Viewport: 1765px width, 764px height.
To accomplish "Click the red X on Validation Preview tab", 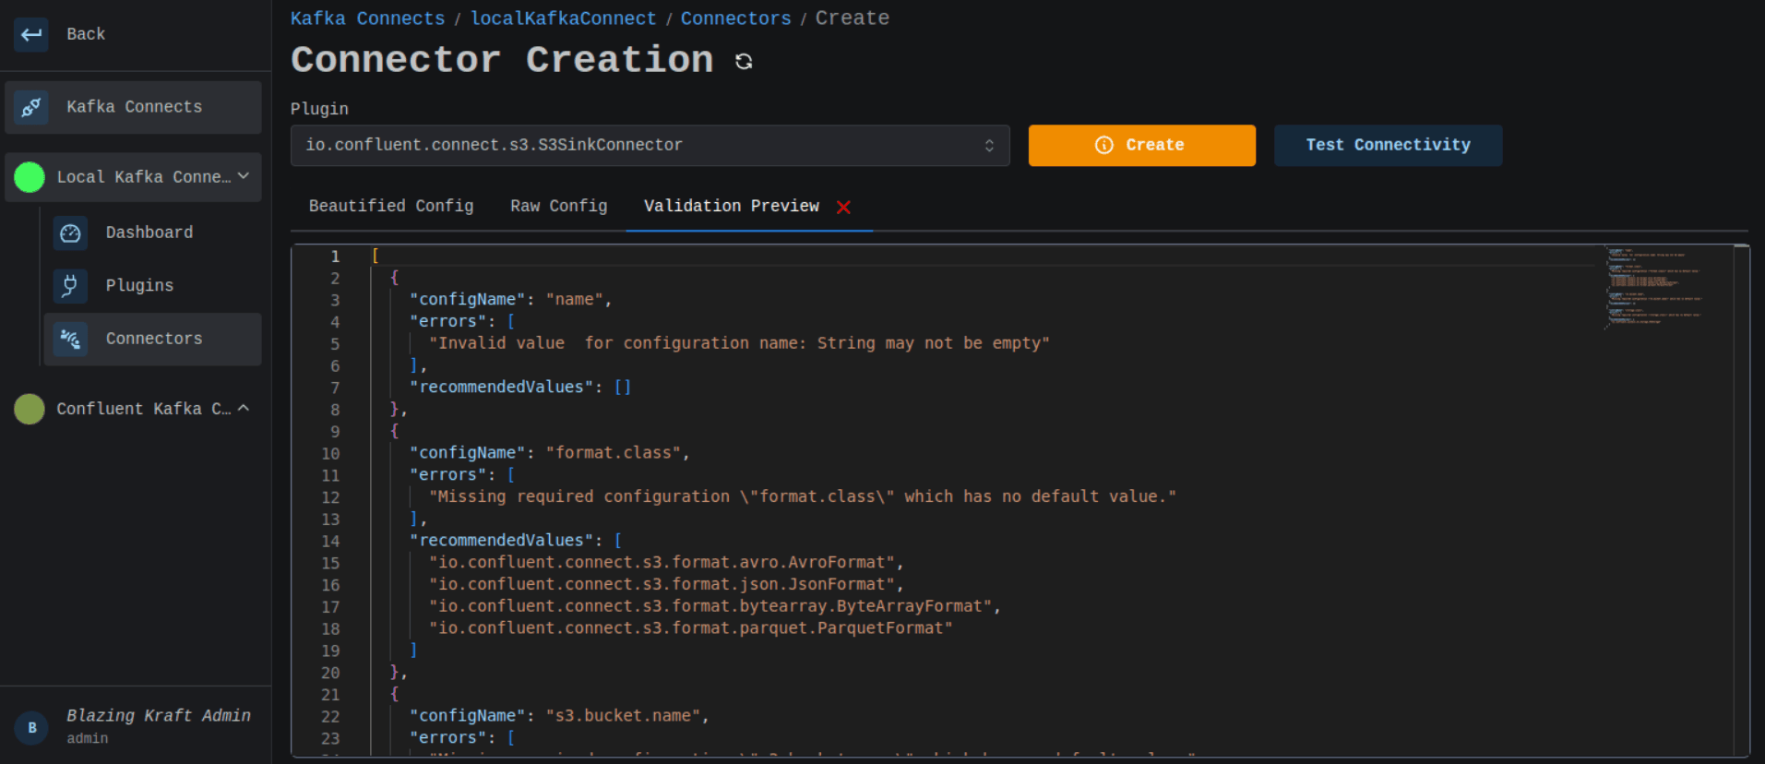I will [843, 208].
